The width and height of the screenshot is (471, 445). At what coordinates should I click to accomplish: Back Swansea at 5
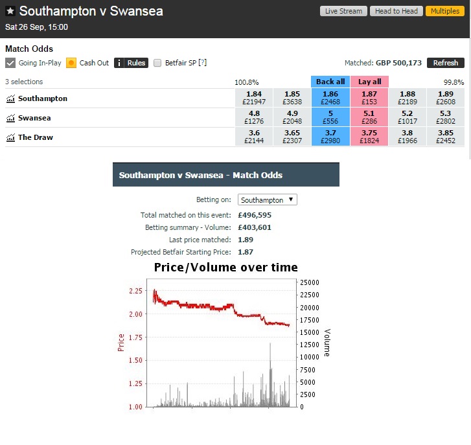pyautogui.click(x=330, y=117)
